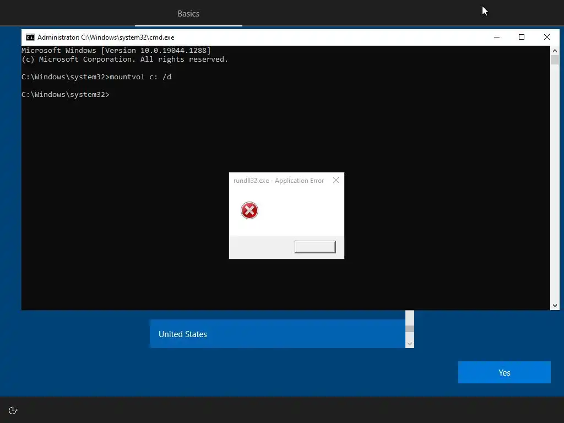Open the Ease of Access icon

[13, 410]
